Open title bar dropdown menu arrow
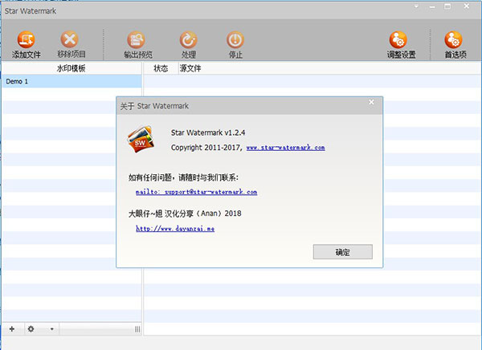Screen dimensions: 482x350 pyautogui.click(x=416, y=6)
